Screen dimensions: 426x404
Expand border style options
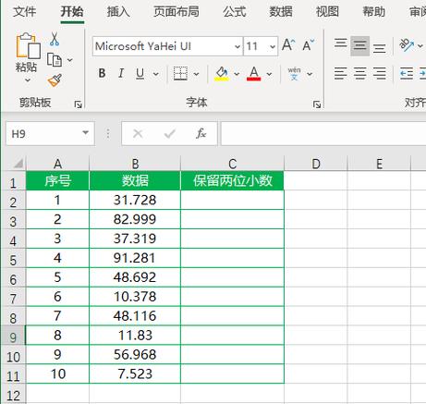tap(196, 74)
